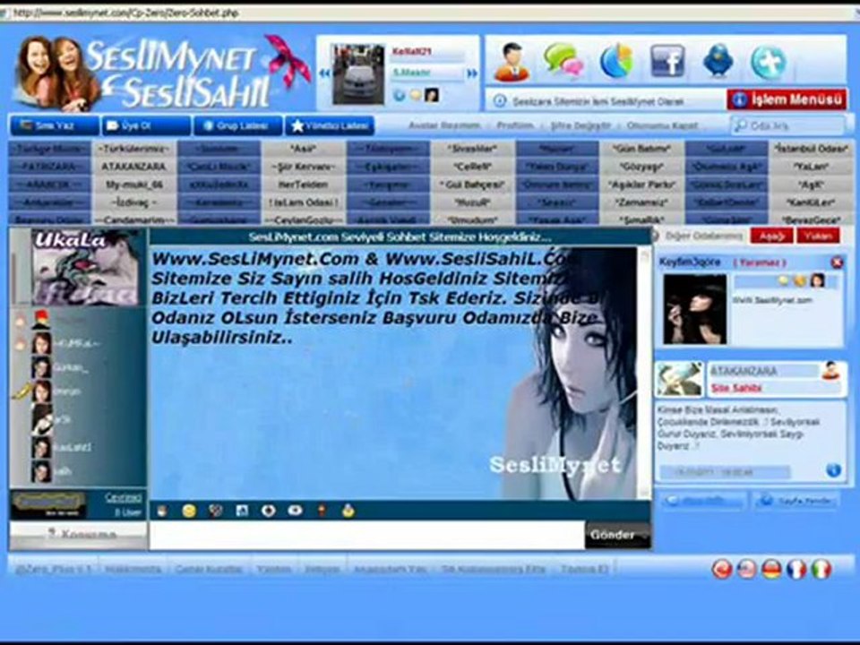Enter the *İstanbul Odası* room
The width and height of the screenshot is (860, 645).
pos(810,149)
